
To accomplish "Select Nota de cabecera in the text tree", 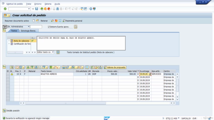I will click(x=21, y=41).
